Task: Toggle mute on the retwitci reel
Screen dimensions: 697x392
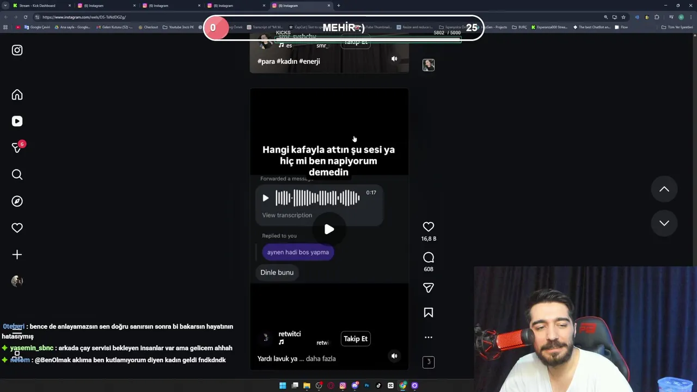Action: pyautogui.click(x=394, y=356)
